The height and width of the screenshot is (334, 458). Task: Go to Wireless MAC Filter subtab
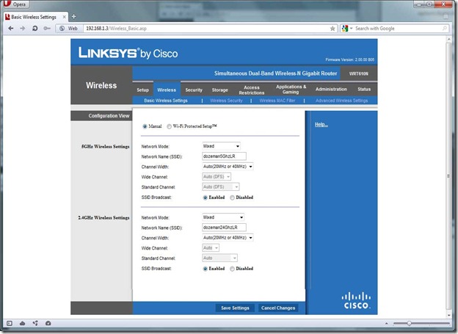[x=277, y=101]
